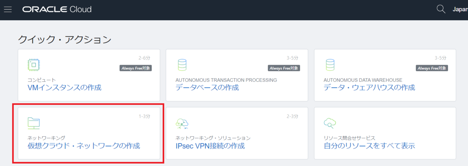
Task: Click the 2-6分 time estimate
Action: tap(145, 58)
